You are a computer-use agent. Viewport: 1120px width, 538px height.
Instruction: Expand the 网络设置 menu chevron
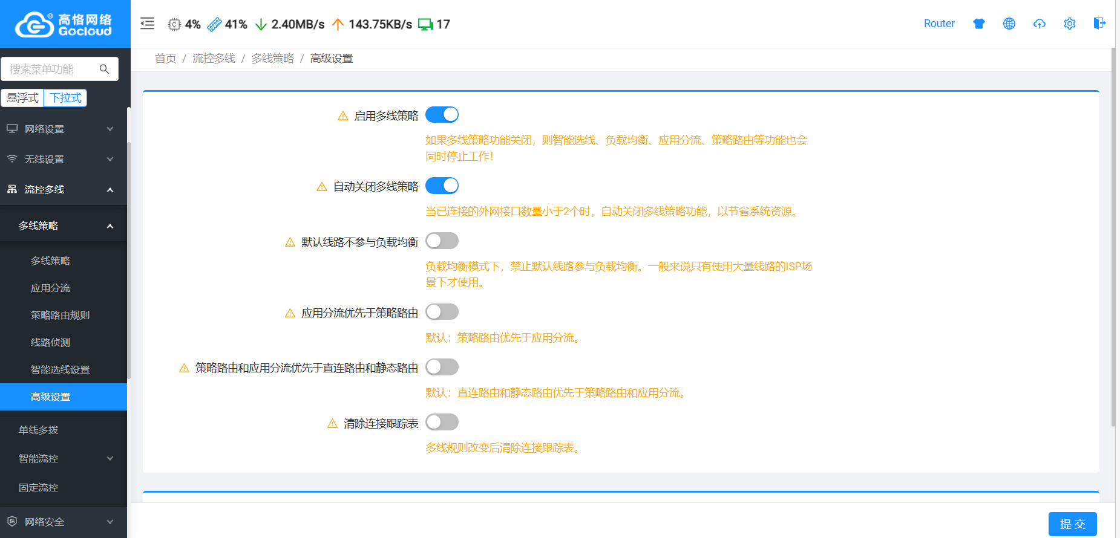click(110, 129)
